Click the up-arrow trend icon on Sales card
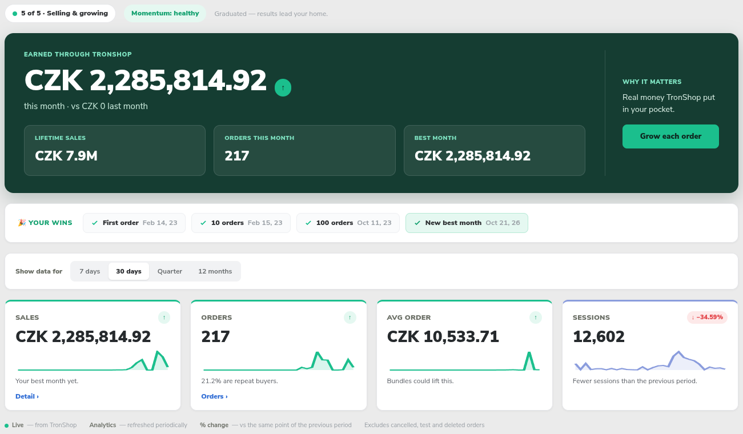 pos(164,318)
